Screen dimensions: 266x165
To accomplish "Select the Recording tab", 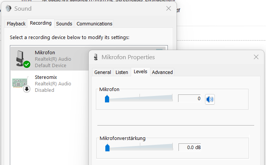I will [41, 23].
